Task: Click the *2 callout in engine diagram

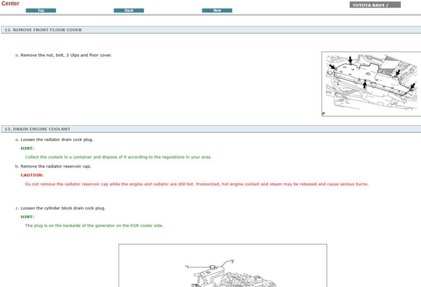Action: [232, 261]
